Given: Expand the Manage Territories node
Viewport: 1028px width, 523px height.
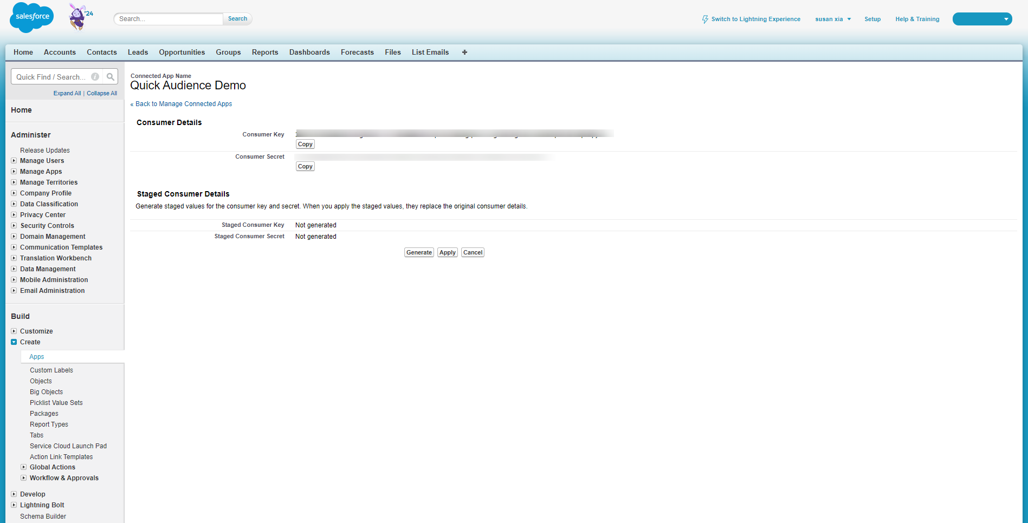Looking at the screenshot, I should tap(14, 182).
